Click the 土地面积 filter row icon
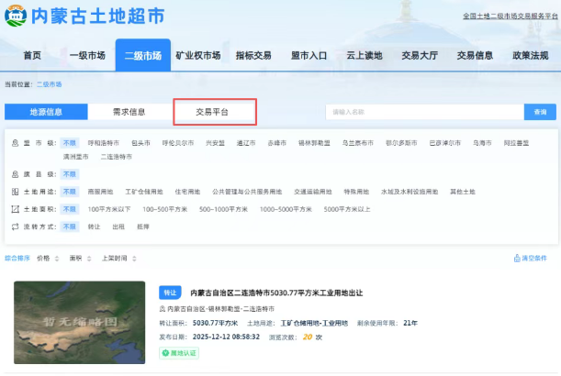The height and width of the screenshot is (376, 561). (x=15, y=209)
